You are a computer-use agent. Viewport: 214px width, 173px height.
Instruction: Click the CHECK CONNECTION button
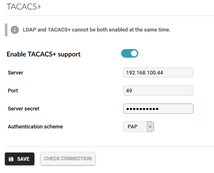[x=68, y=159]
